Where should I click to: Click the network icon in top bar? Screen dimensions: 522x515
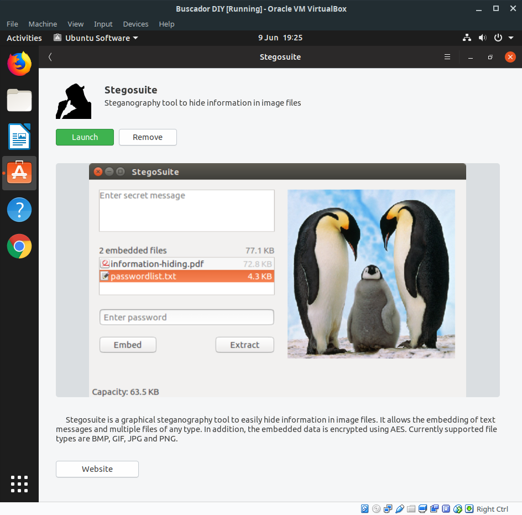467,38
